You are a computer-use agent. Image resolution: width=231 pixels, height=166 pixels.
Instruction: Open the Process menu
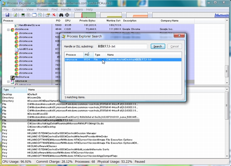pyautogui.click(x=42, y=9)
